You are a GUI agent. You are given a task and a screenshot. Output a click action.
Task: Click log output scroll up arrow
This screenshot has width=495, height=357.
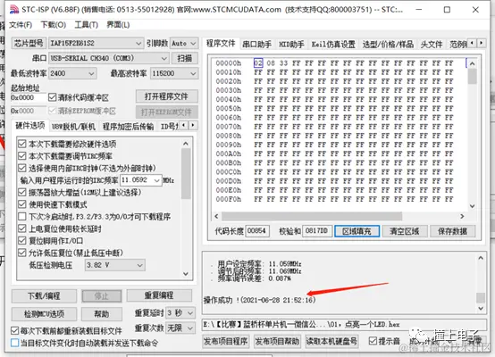(481, 258)
